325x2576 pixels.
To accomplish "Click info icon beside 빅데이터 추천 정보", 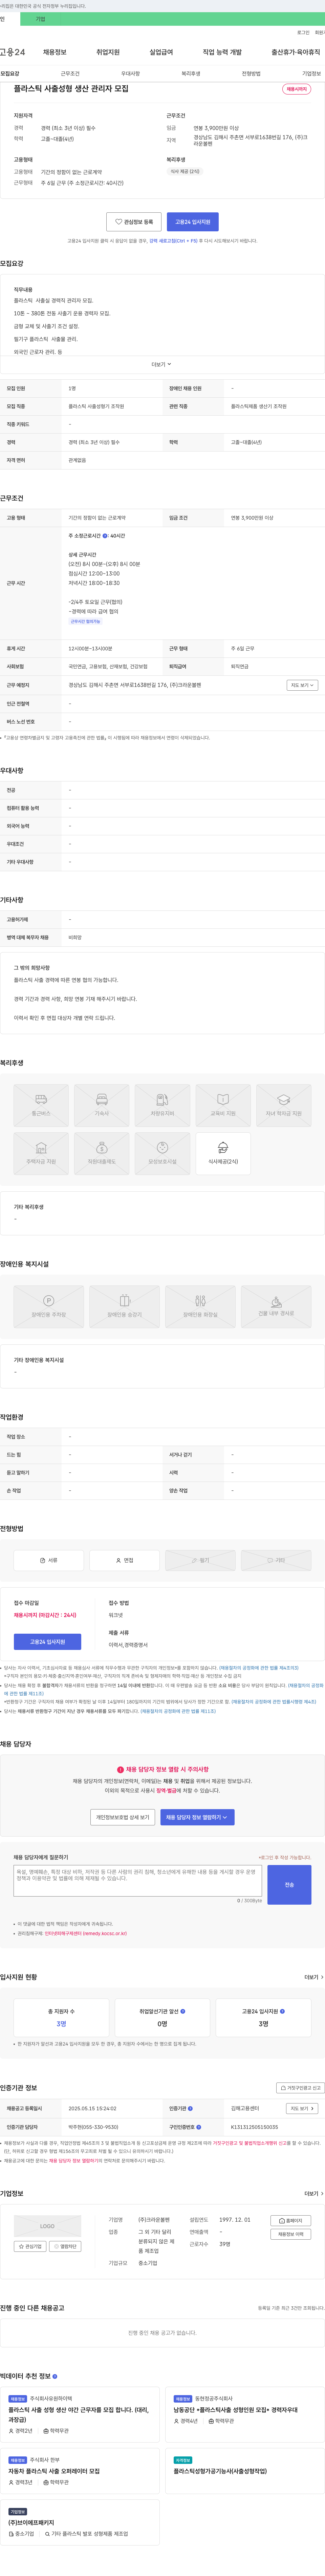I will click(55, 2376).
